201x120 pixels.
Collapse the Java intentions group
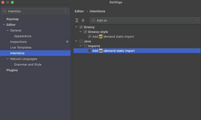77,41
